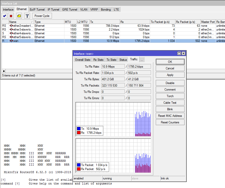The height and width of the screenshot is (188, 225).
Task: Open the Rx Stats tab
Action: pos(98,60)
